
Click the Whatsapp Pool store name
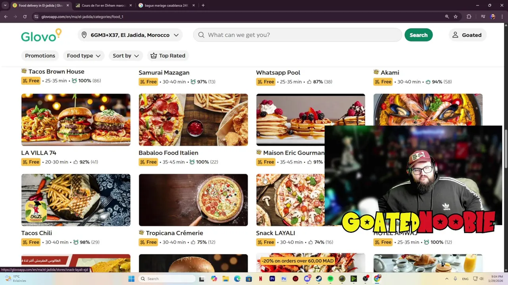click(278, 72)
